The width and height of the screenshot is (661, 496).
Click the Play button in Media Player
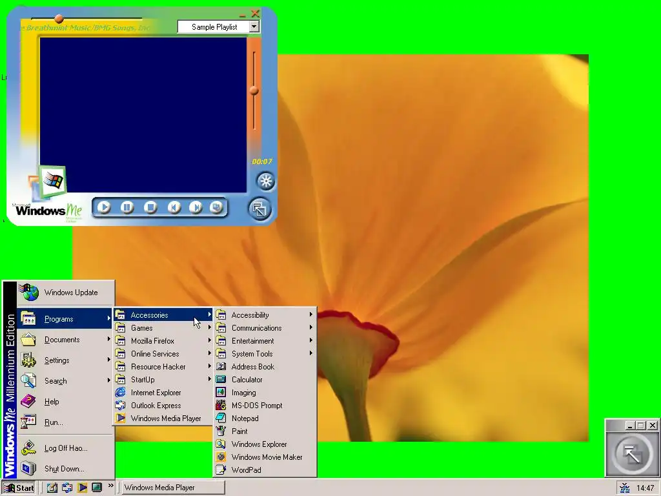pyautogui.click(x=104, y=207)
